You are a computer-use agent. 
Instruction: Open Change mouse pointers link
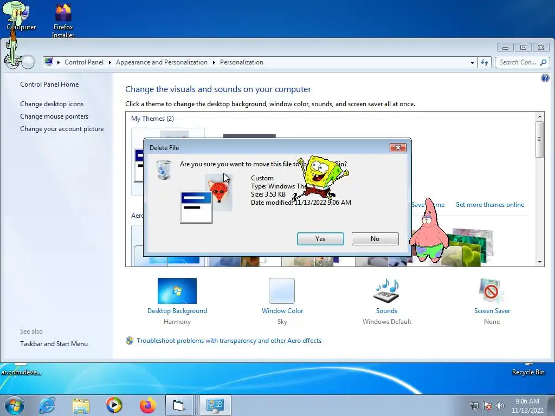[x=54, y=116]
